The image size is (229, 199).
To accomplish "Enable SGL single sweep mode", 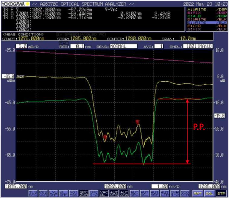I will click(x=209, y=194).
